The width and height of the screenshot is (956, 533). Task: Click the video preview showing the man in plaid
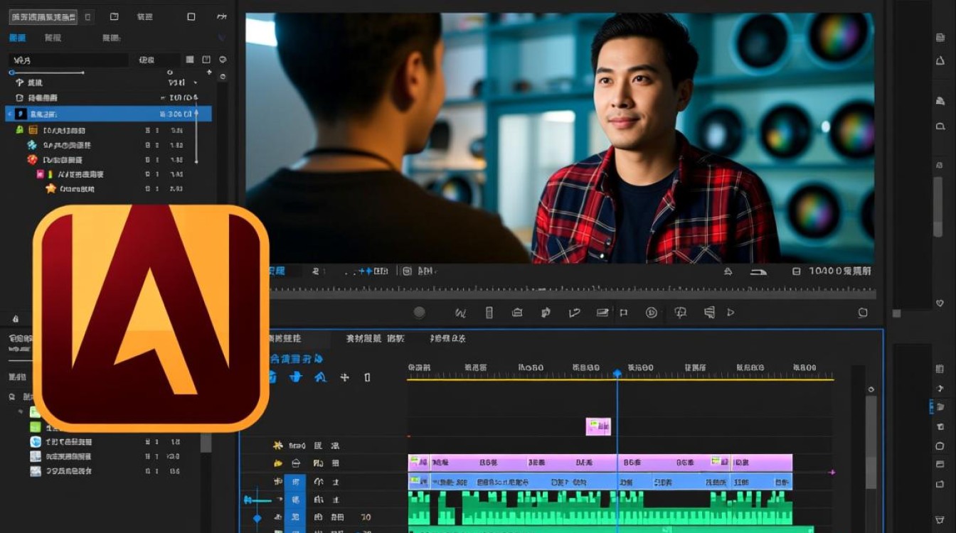click(560, 138)
